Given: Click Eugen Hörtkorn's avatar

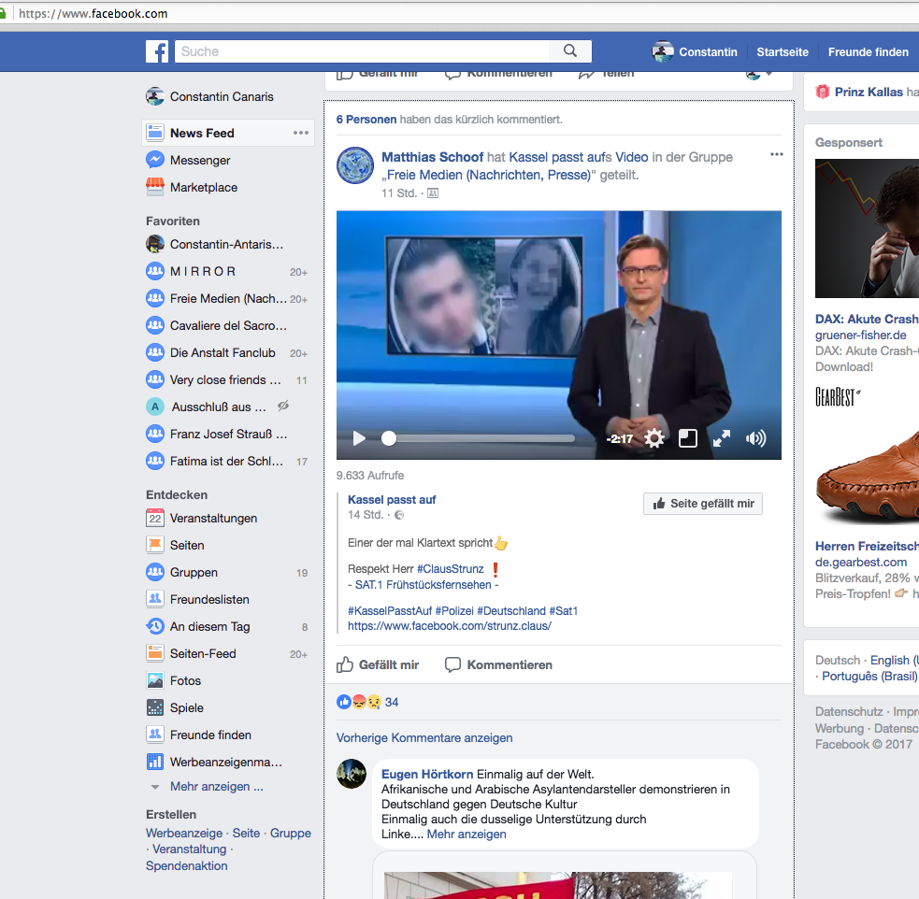Looking at the screenshot, I should click(x=352, y=774).
